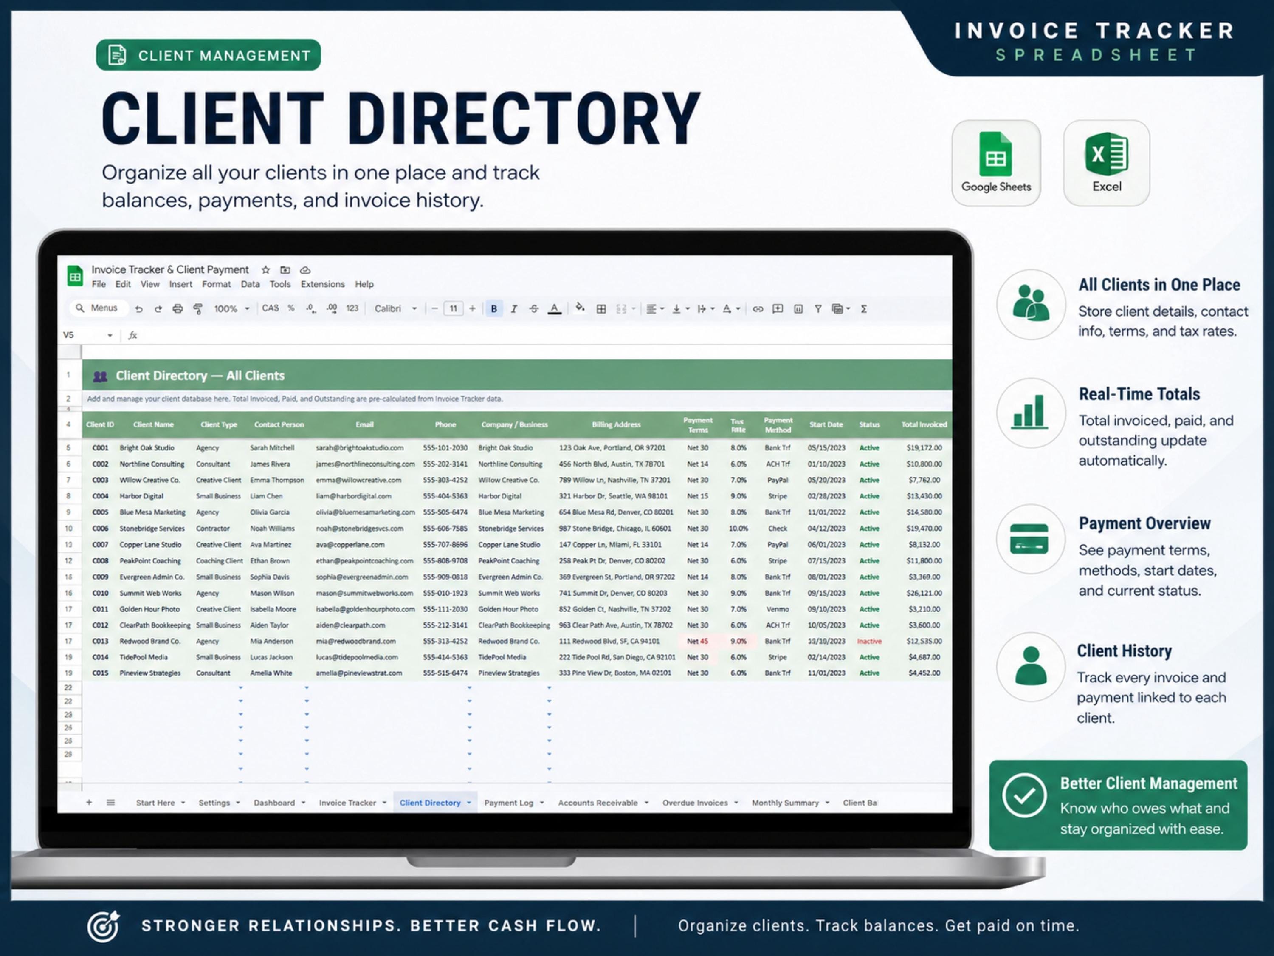Check the cloud save status icon

click(305, 270)
